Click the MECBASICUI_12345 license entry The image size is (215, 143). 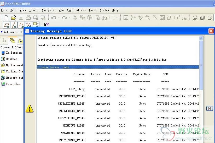(x=72, y=96)
